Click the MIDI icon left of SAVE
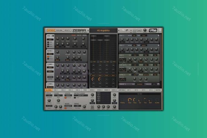This screenshot has height=138, width=207. pos(135,30)
